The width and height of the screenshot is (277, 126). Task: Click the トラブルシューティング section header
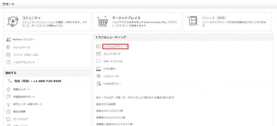pyautogui.click(x=111, y=37)
